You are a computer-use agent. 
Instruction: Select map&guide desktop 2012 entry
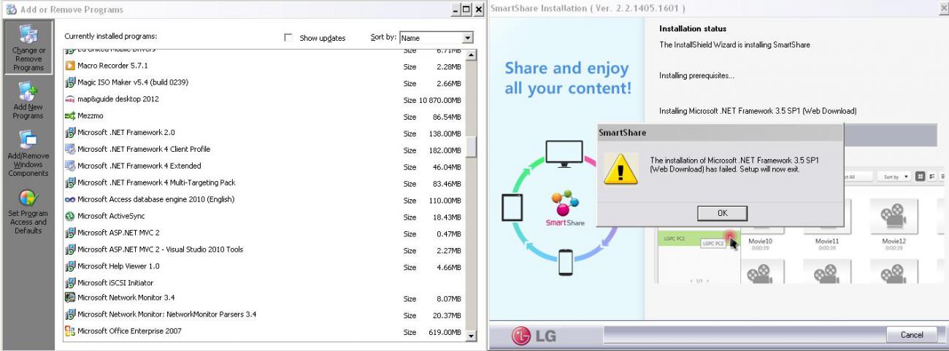pyautogui.click(x=112, y=99)
